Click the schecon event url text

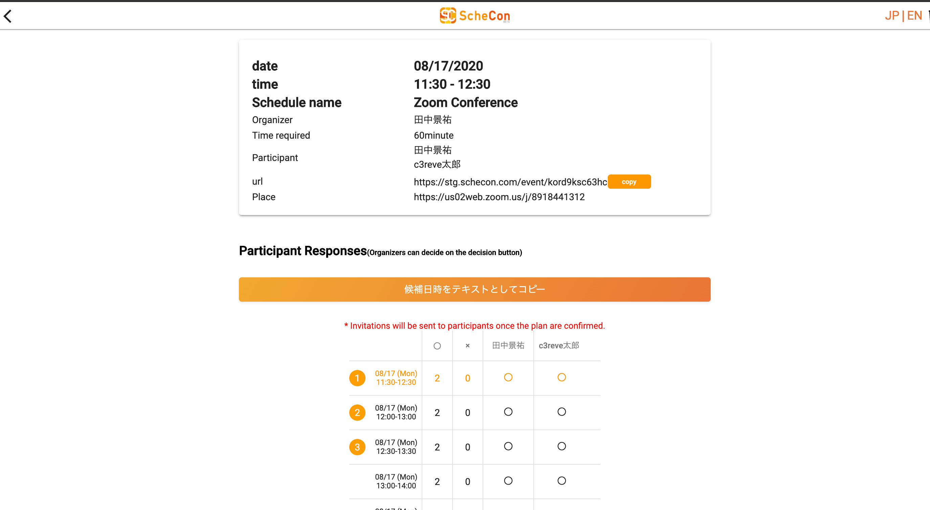pyautogui.click(x=510, y=182)
